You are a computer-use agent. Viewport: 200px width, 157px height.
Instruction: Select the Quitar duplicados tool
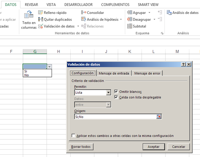coord(41,19)
